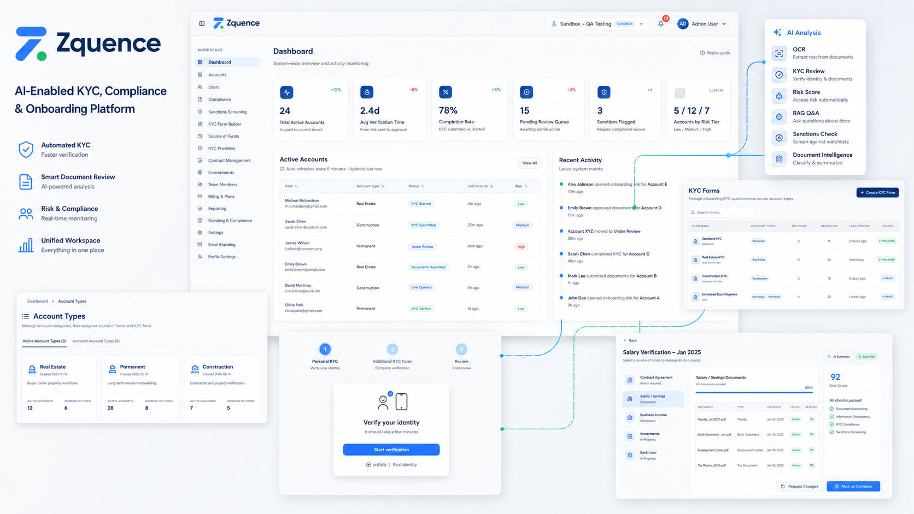Click the Enhanced Due Diligence form row
The height and width of the screenshot is (514, 914).
[x=793, y=297]
